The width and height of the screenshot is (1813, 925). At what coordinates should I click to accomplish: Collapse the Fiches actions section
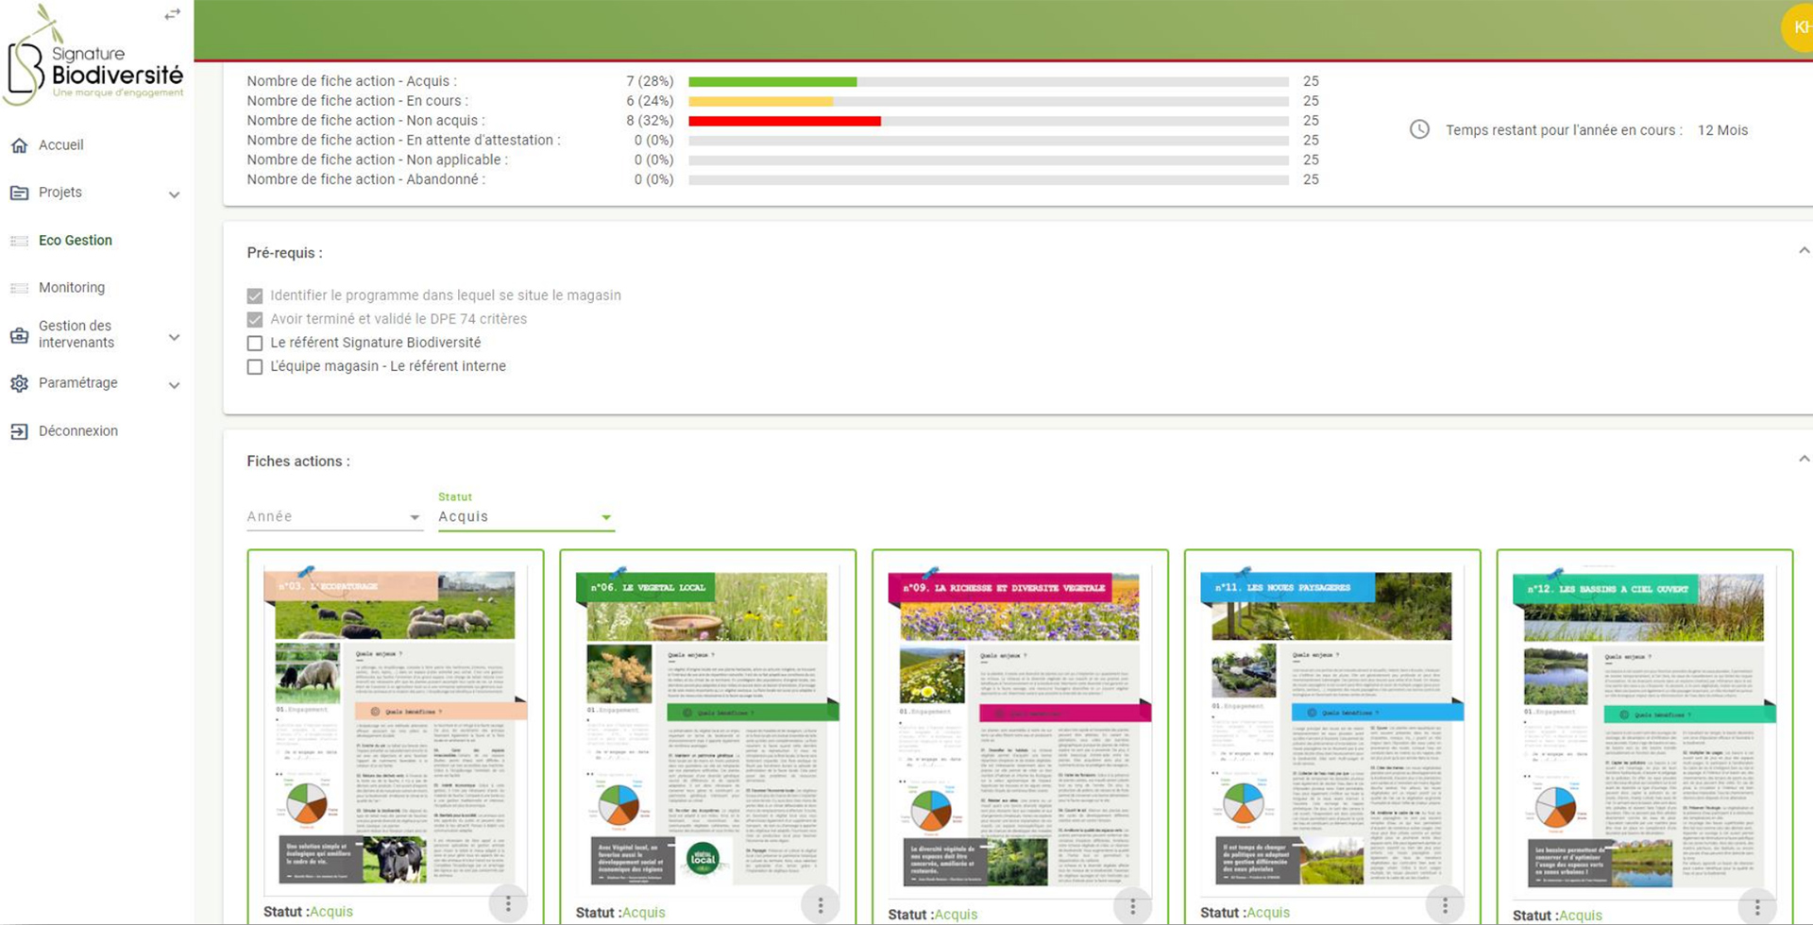(x=1804, y=460)
